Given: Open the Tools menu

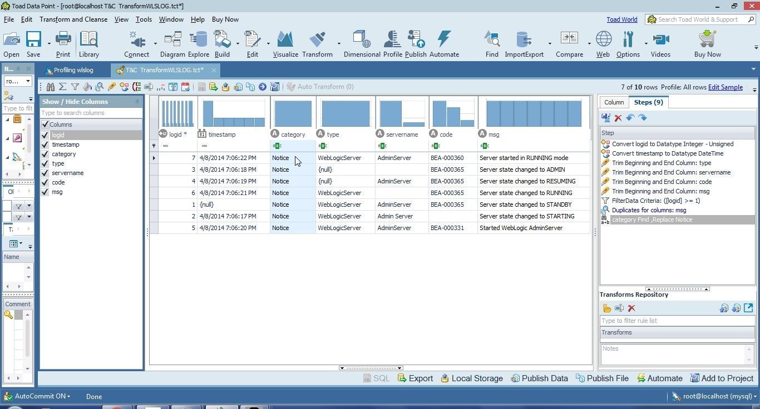Looking at the screenshot, I should (x=144, y=19).
